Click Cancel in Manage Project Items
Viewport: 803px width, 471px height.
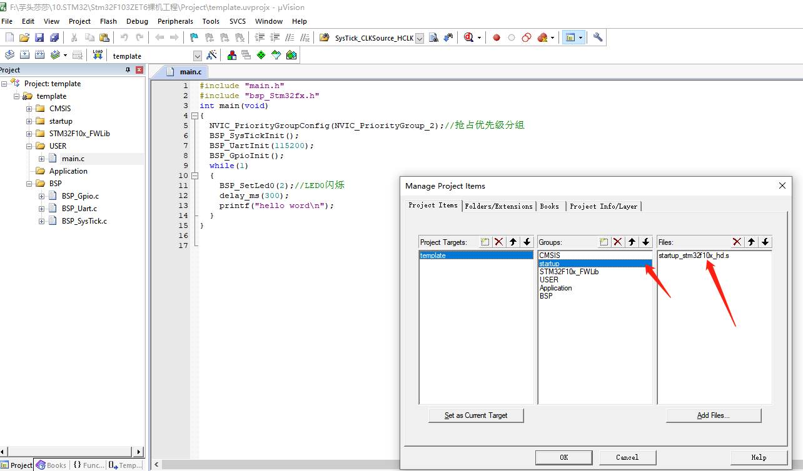click(x=627, y=457)
